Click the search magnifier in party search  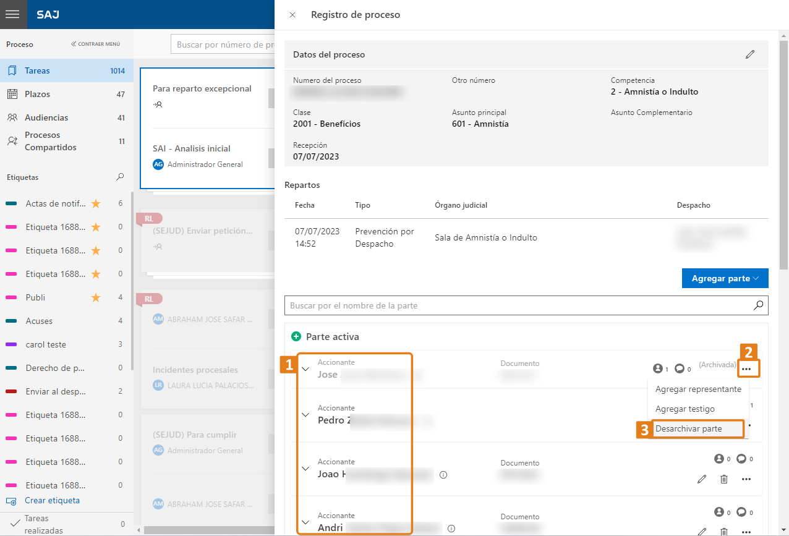pos(758,305)
